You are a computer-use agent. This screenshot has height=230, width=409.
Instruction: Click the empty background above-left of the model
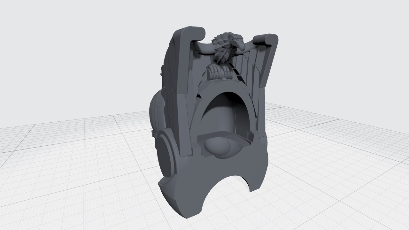coord(80,48)
